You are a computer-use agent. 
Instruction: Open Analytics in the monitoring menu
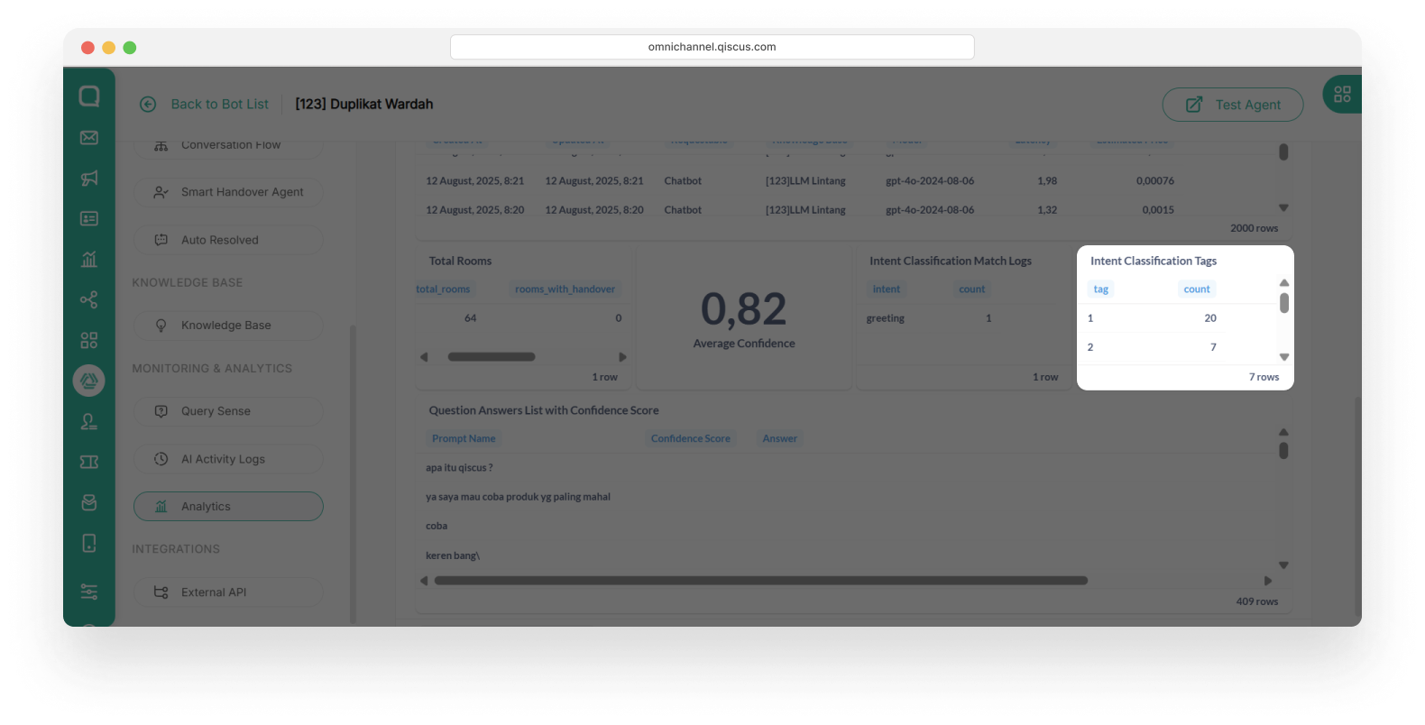click(228, 507)
